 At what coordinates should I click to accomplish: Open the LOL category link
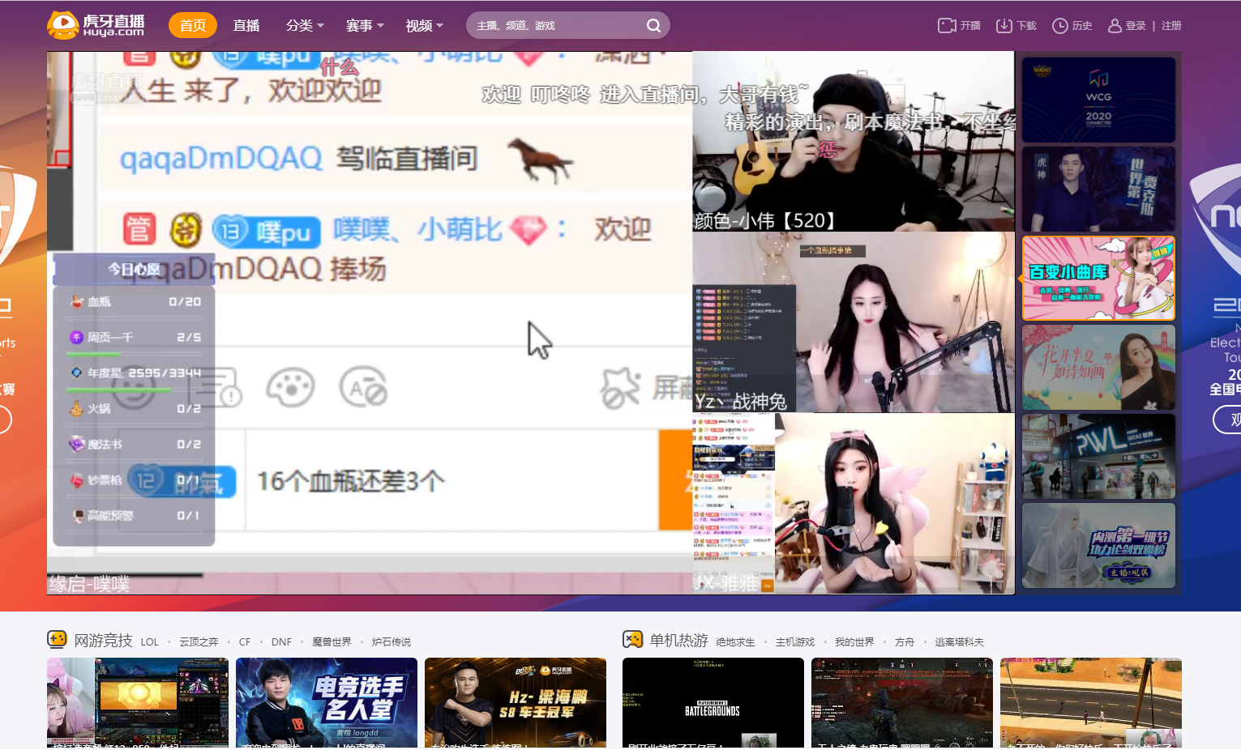[150, 642]
